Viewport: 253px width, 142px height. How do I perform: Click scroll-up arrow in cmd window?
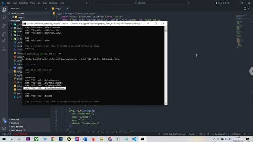tap(166, 28)
